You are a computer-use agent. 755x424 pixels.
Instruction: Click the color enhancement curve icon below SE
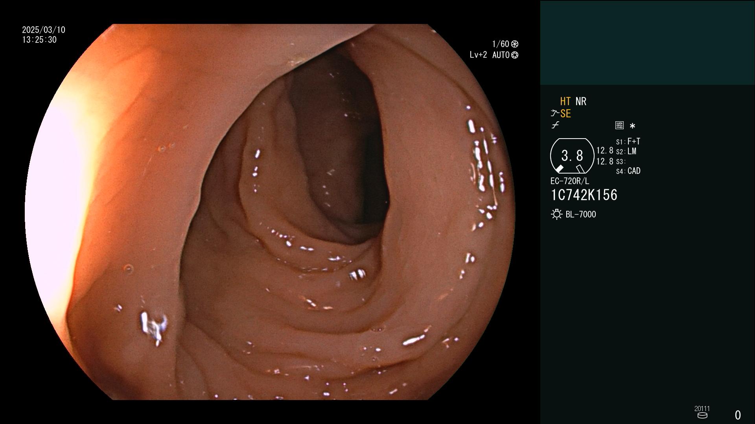[555, 125]
